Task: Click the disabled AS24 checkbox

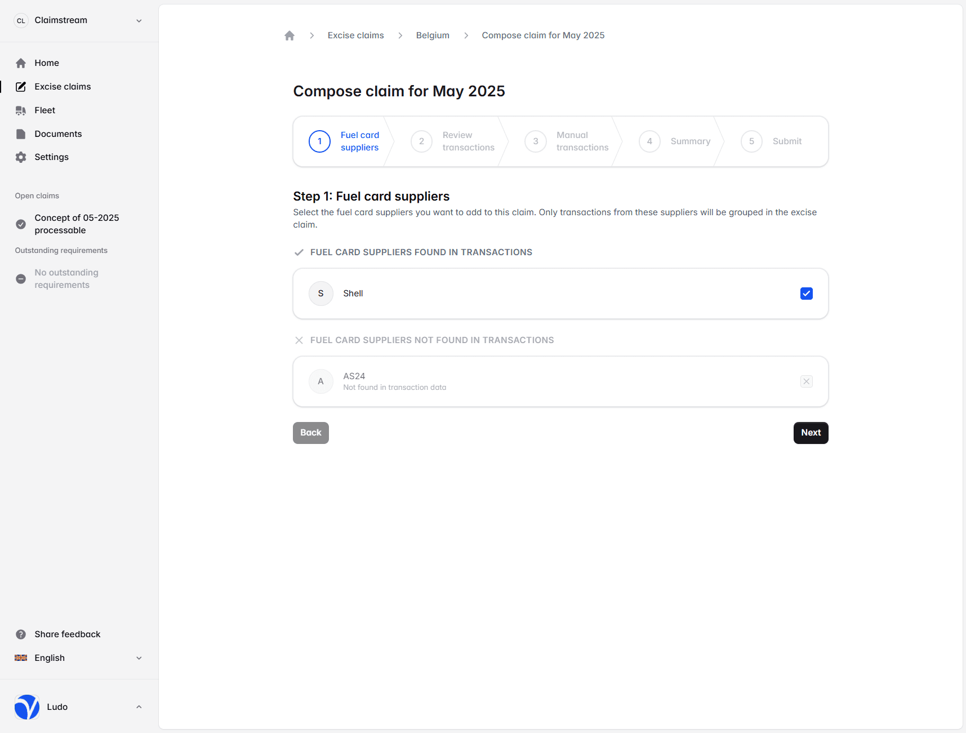Action: point(806,381)
